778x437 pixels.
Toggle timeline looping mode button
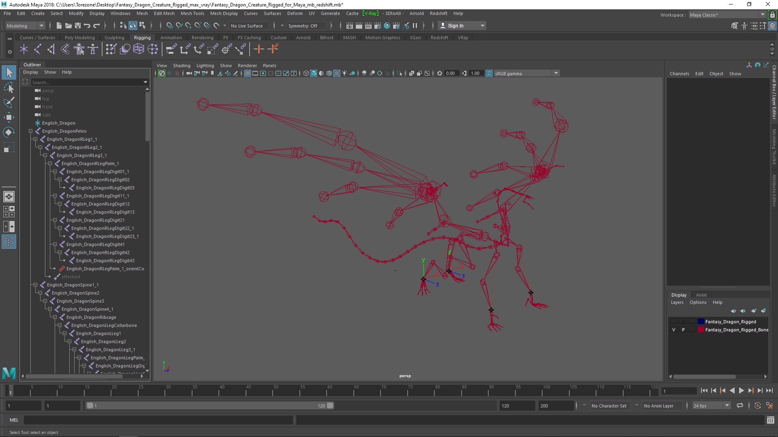[x=740, y=405]
